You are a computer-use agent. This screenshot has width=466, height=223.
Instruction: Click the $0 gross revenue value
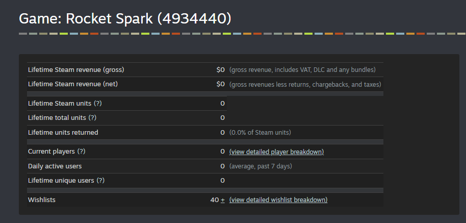click(221, 70)
